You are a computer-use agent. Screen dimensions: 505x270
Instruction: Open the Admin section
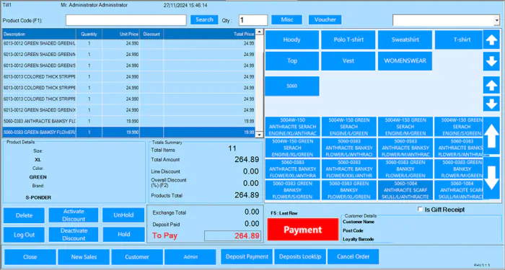190,257
